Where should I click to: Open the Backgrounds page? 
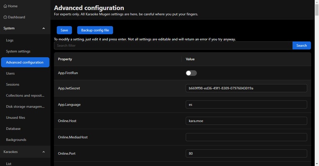pos(16,140)
